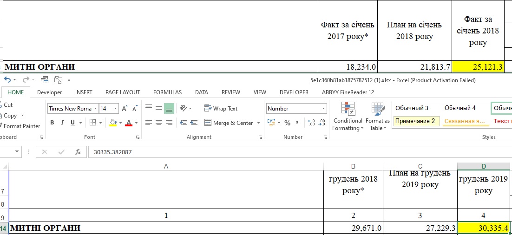Open the Number format dropdown

(323, 108)
